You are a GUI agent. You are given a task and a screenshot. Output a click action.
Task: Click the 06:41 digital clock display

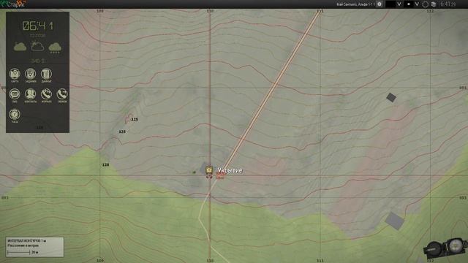tap(38, 26)
